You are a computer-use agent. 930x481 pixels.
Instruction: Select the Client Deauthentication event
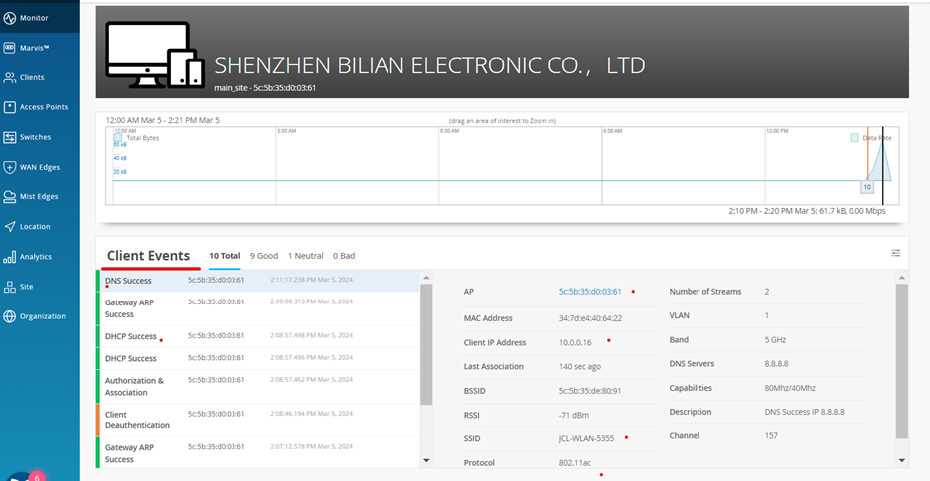click(258, 420)
